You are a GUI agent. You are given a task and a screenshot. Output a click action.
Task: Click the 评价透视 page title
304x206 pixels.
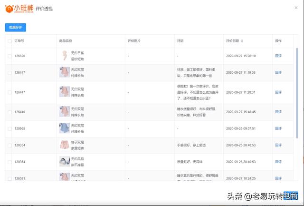pyautogui.click(x=44, y=9)
